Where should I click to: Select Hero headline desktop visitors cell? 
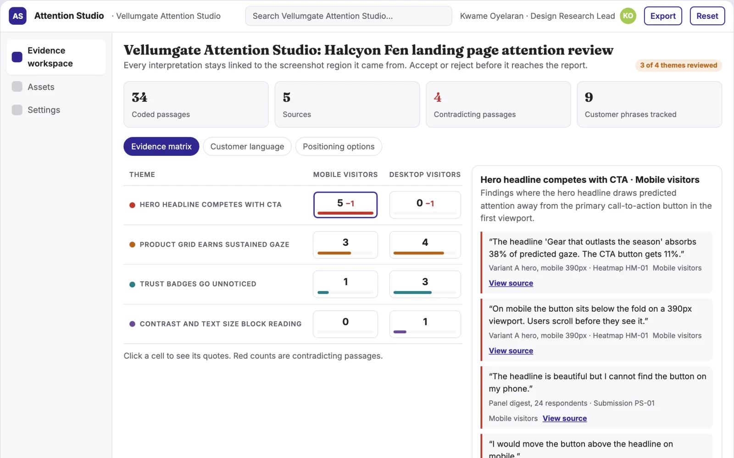tap(425, 205)
